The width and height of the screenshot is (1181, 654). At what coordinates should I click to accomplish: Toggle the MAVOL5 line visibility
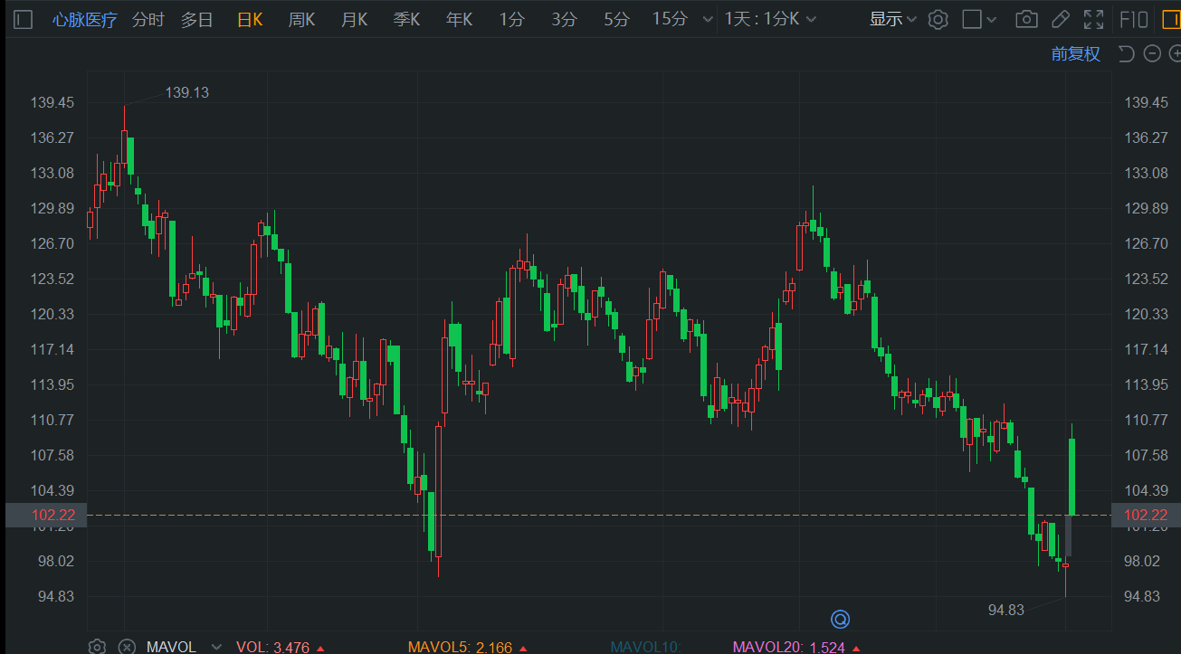pos(460,647)
